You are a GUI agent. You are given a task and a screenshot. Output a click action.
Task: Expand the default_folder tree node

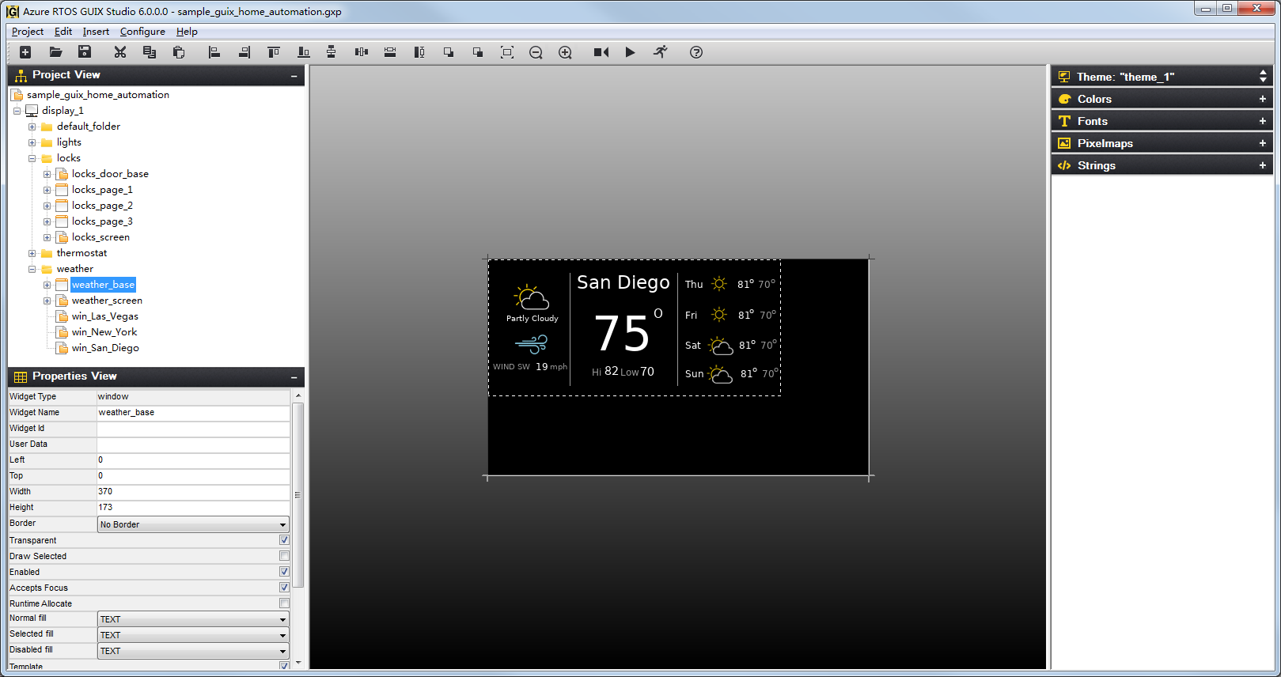tap(32, 127)
